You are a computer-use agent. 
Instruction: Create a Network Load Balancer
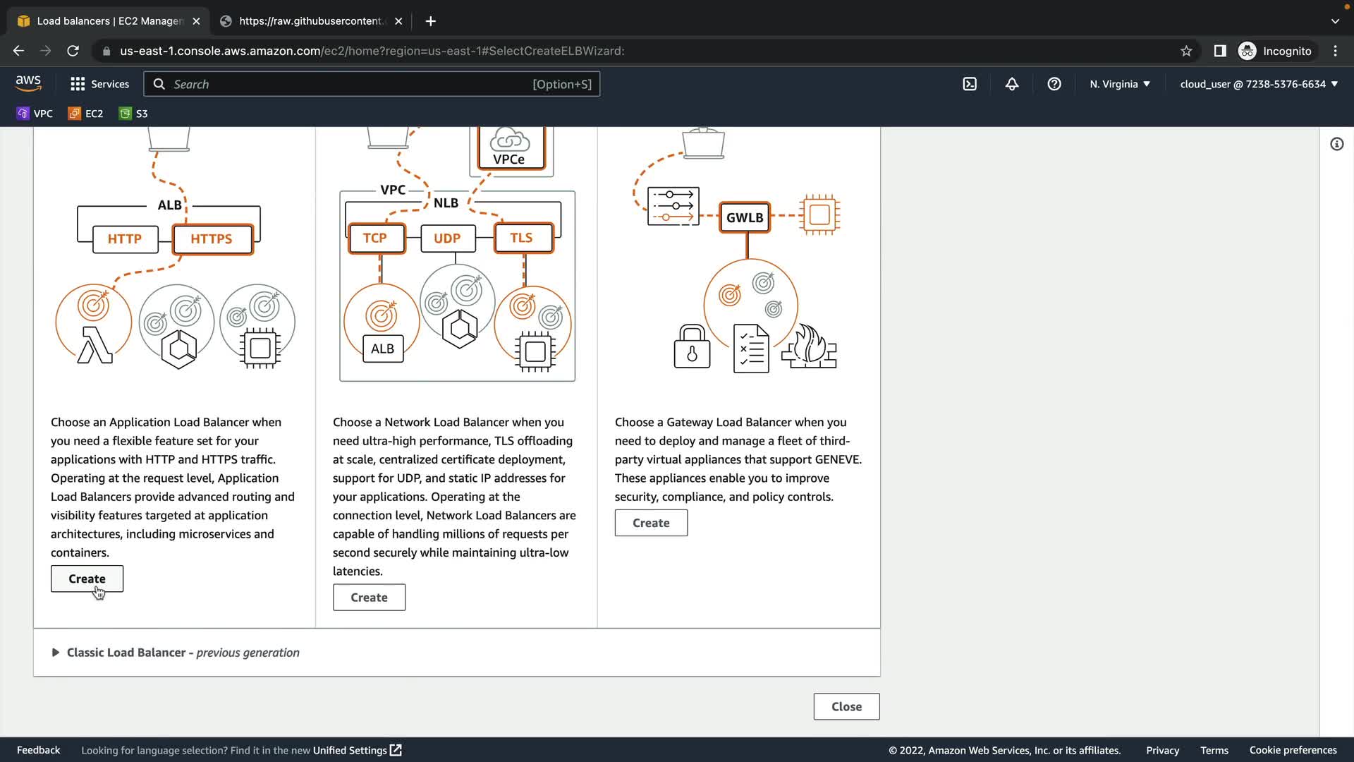pos(369,598)
